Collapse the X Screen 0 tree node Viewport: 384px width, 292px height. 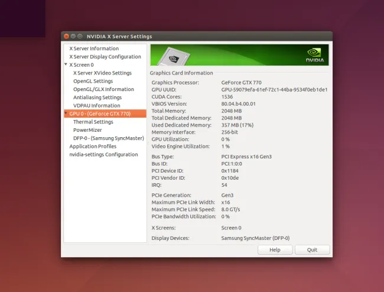pos(66,65)
